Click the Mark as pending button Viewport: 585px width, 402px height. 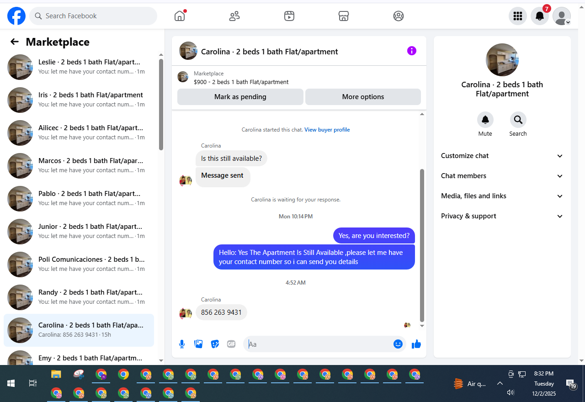click(240, 97)
